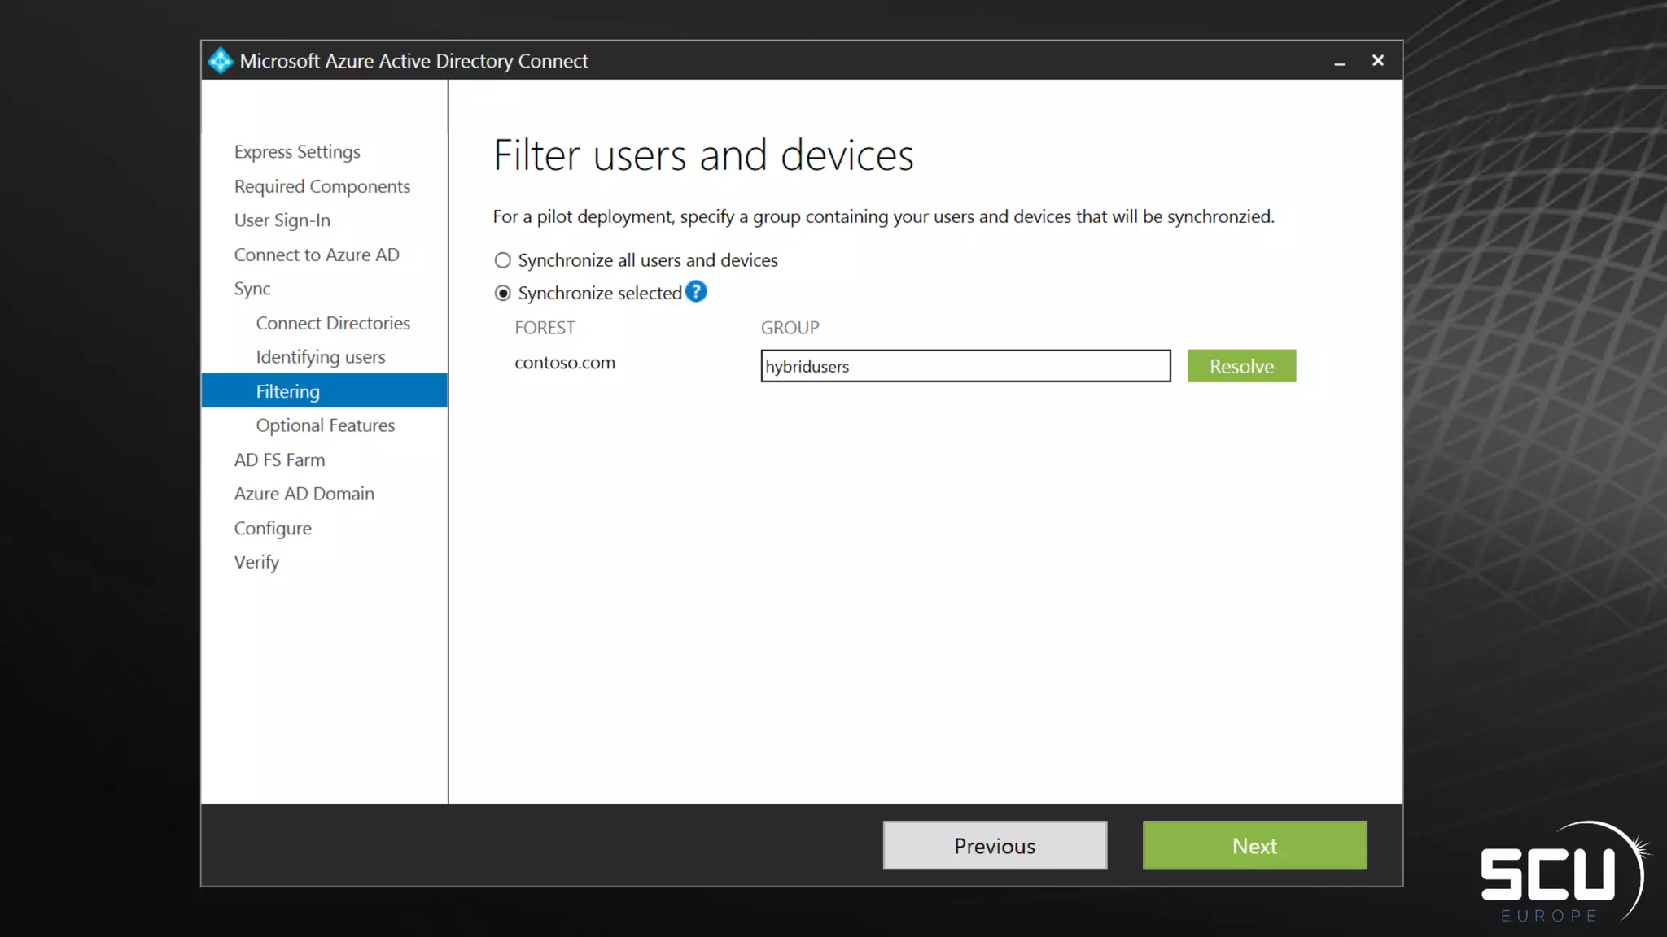Select the Synchronize selected radio option
The height and width of the screenshot is (937, 1667).
[503, 293]
